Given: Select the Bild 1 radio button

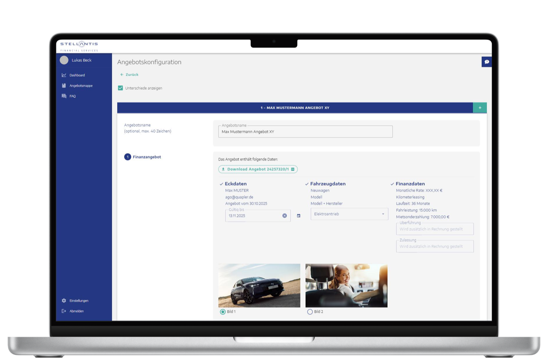Looking at the screenshot, I should coord(223,312).
